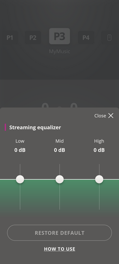This screenshot has width=119, height=264.
Task: Close the equalizer with the X icon
Action: click(x=111, y=116)
